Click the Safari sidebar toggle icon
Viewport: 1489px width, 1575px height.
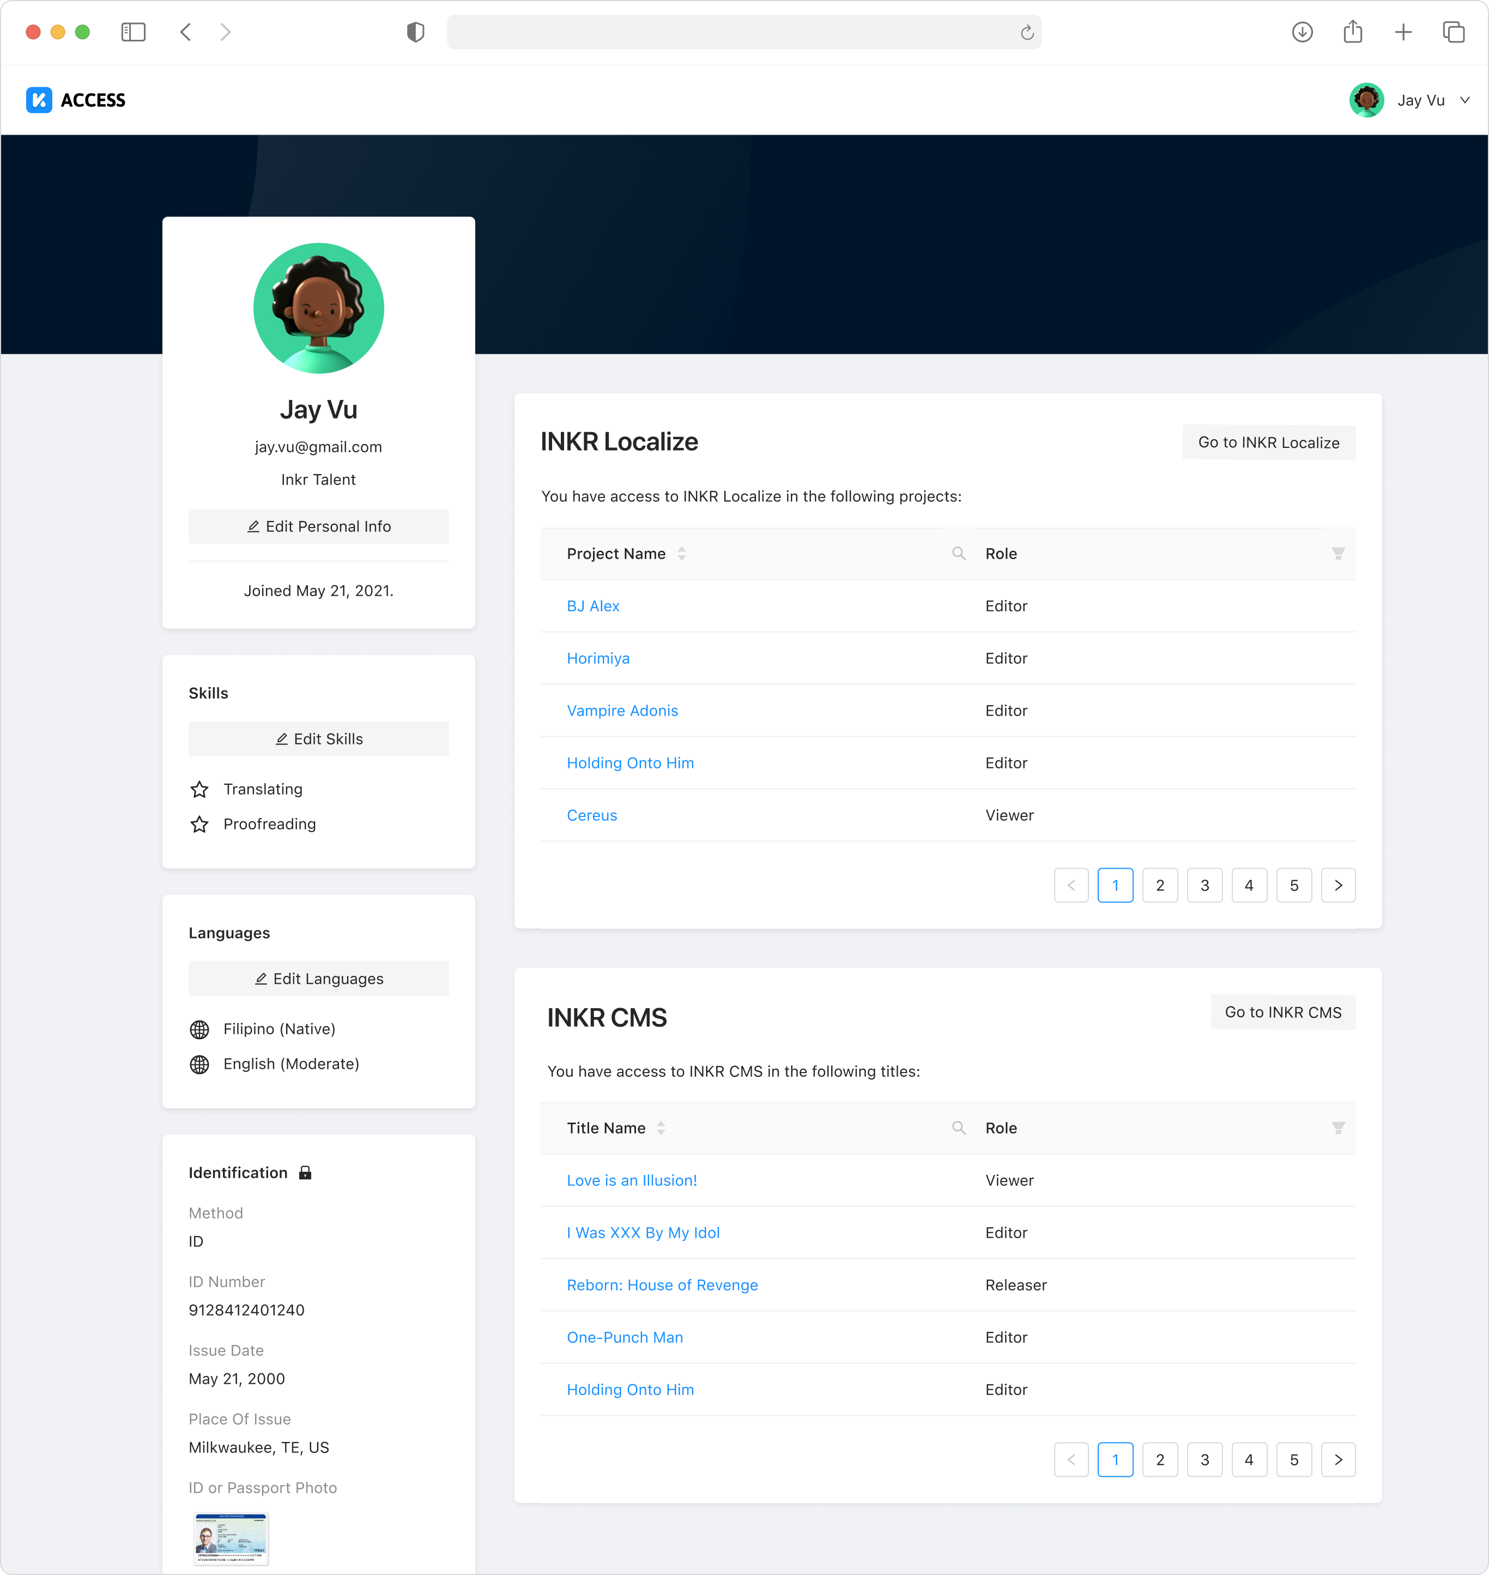132,32
